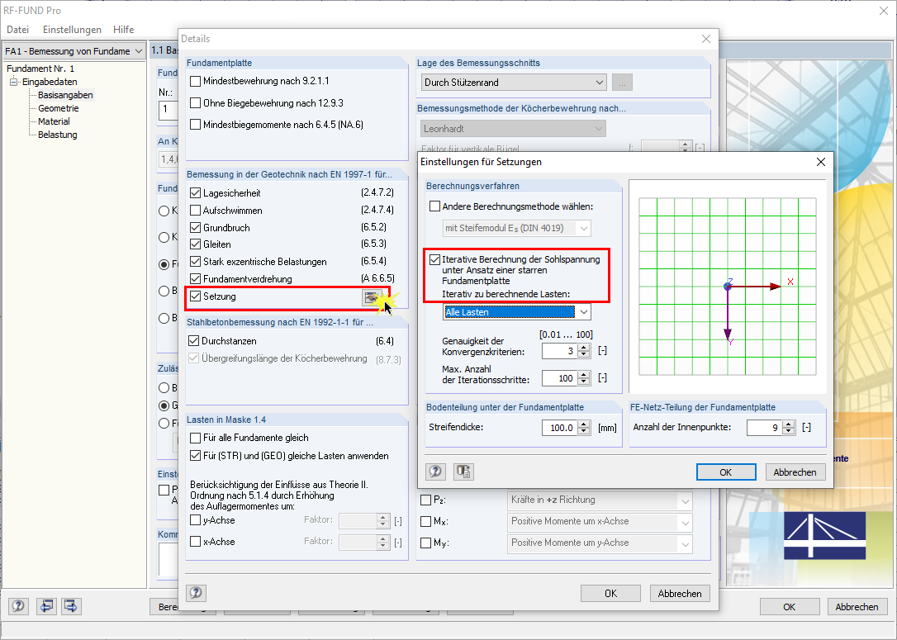
Task: Go to previous table using left arrow icon
Action: coord(46,606)
